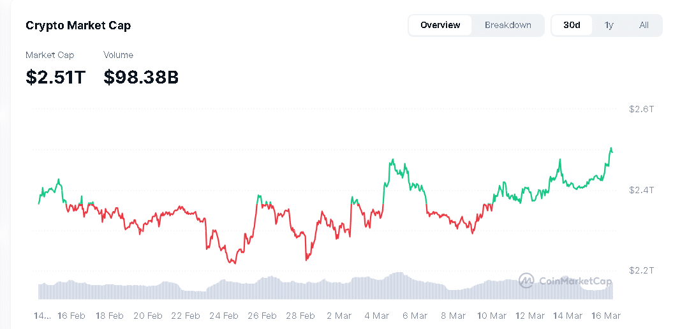The image size is (673, 329).
Task: Open the Breakdown tab
Action: coord(508,25)
